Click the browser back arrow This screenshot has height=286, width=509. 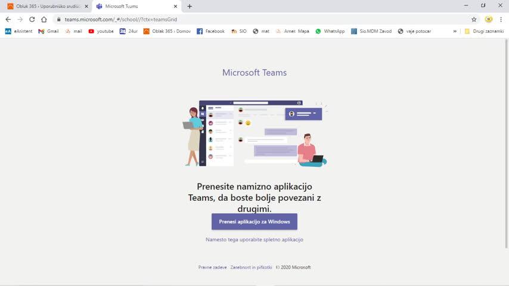point(8,19)
